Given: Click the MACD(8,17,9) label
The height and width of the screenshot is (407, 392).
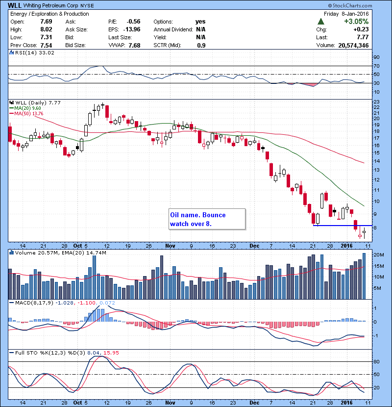Looking at the screenshot, I should pos(34,303).
